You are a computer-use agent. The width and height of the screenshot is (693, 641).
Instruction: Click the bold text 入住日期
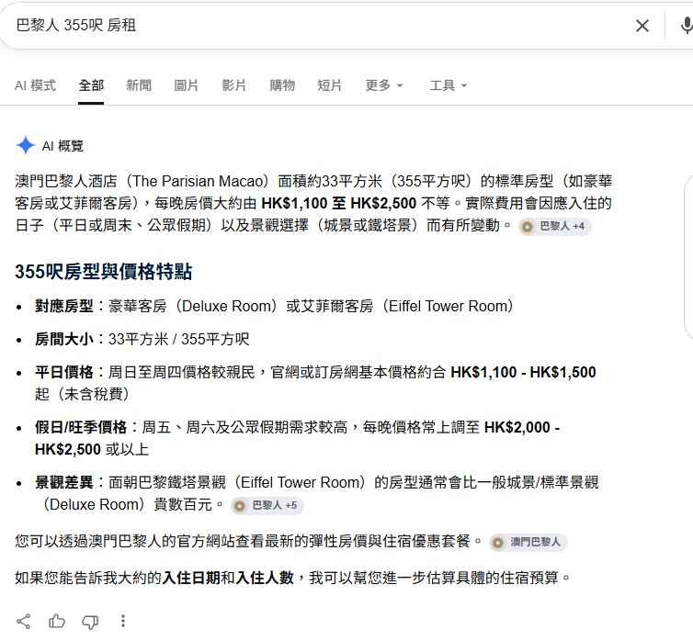(191, 578)
